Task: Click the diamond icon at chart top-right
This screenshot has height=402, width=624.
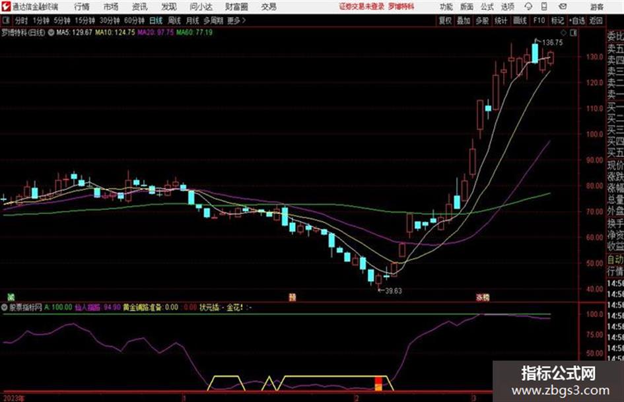Action: pos(563,32)
